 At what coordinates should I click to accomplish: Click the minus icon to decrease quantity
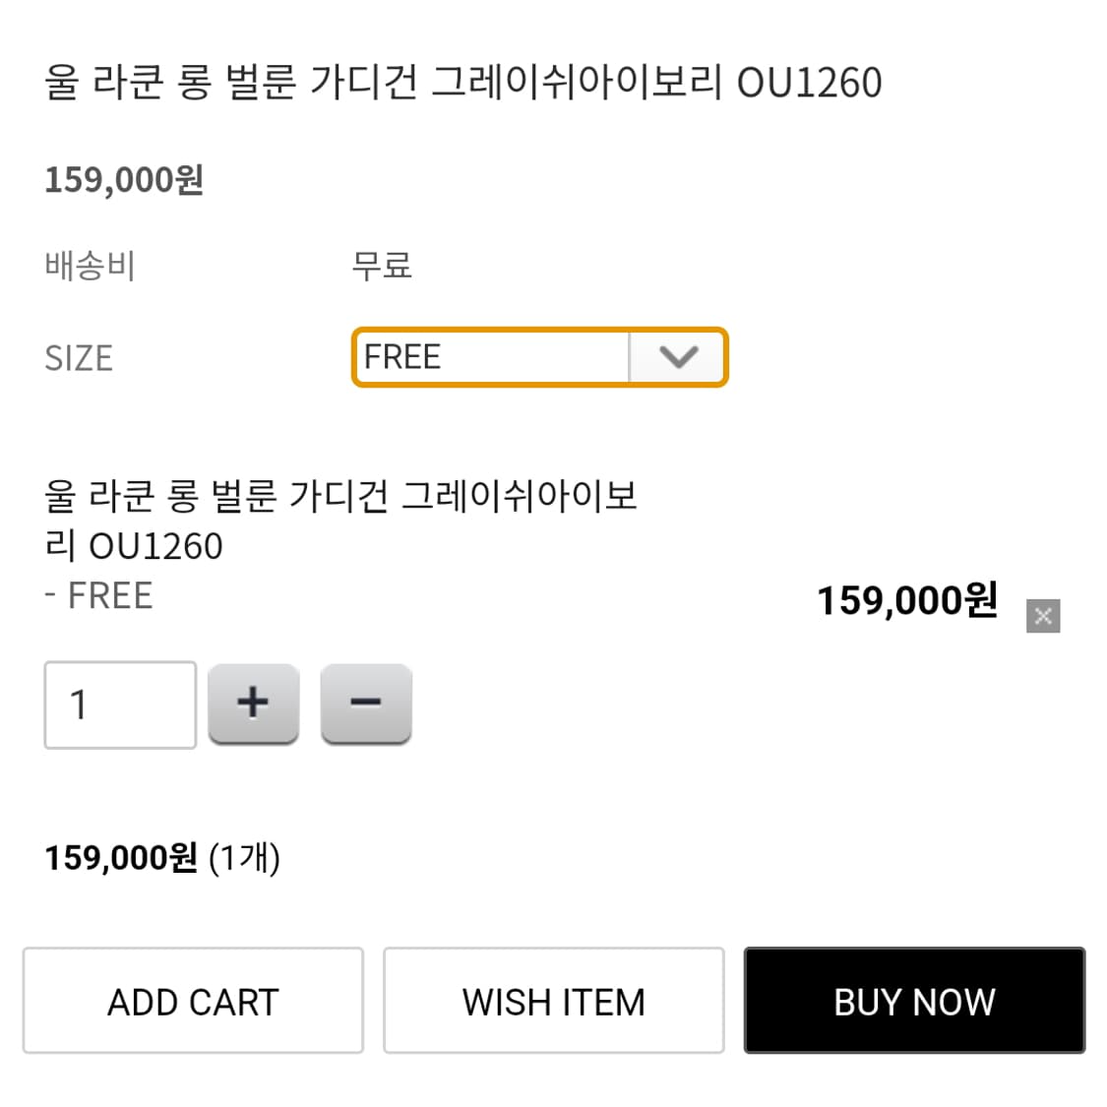pyautogui.click(x=365, y=702)
